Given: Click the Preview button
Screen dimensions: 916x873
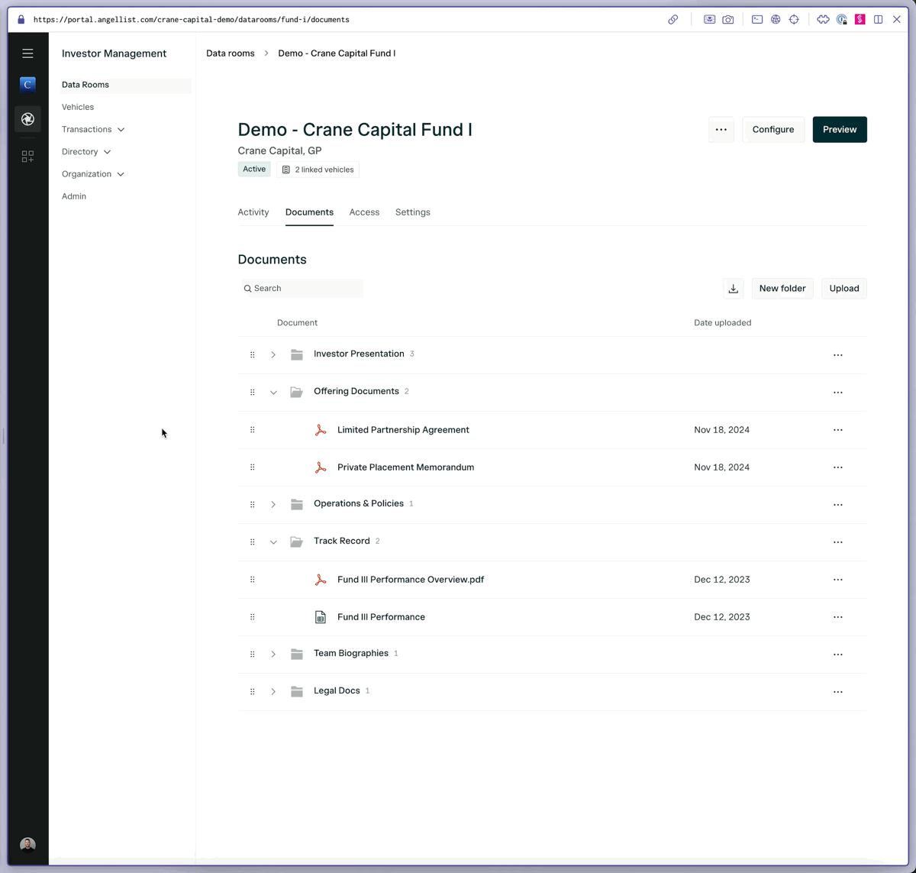Looking at the screenshot, I should pyautogui.click(x=840, y=130).
